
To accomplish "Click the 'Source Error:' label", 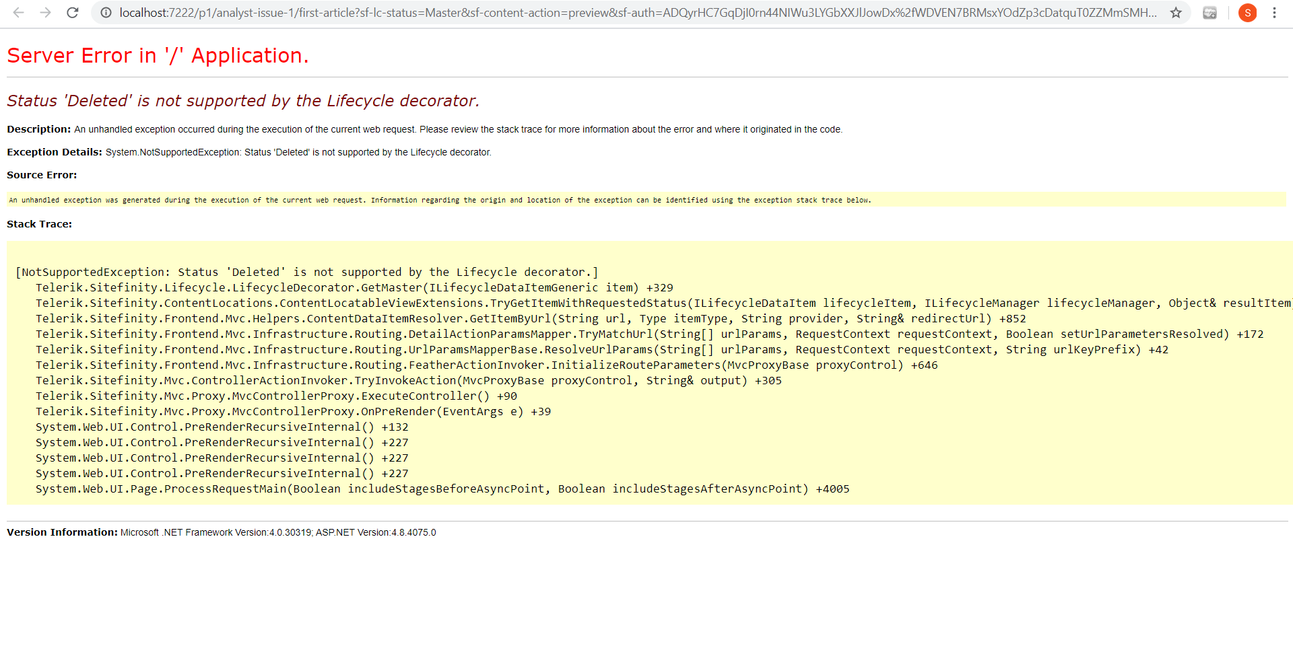I will [x=42, y=175].
